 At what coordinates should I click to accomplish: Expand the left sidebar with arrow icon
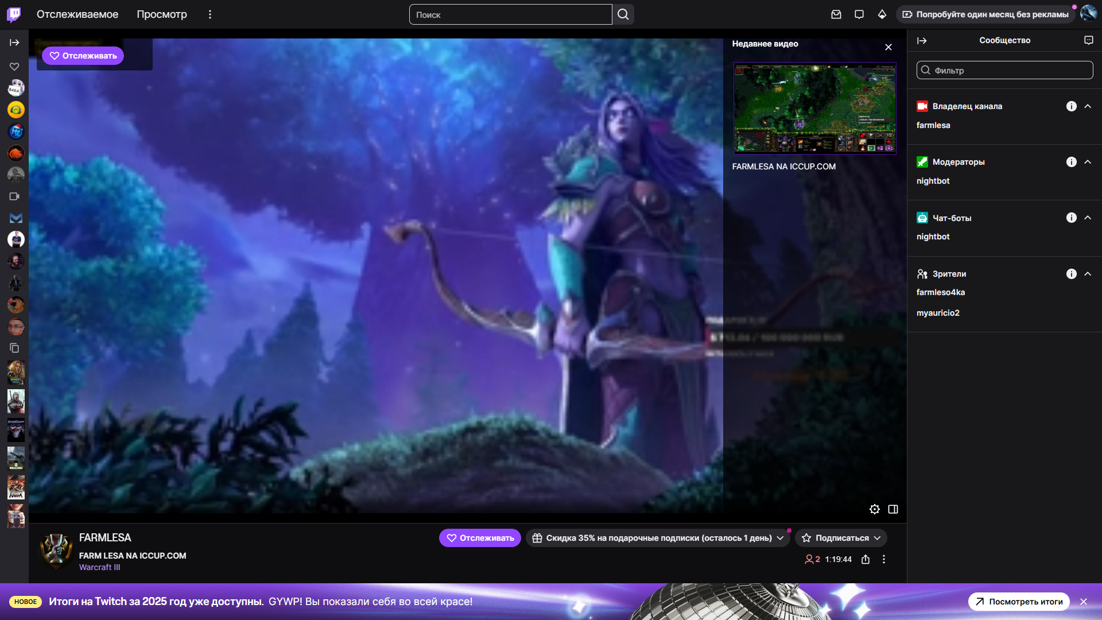tap(14, 42)
